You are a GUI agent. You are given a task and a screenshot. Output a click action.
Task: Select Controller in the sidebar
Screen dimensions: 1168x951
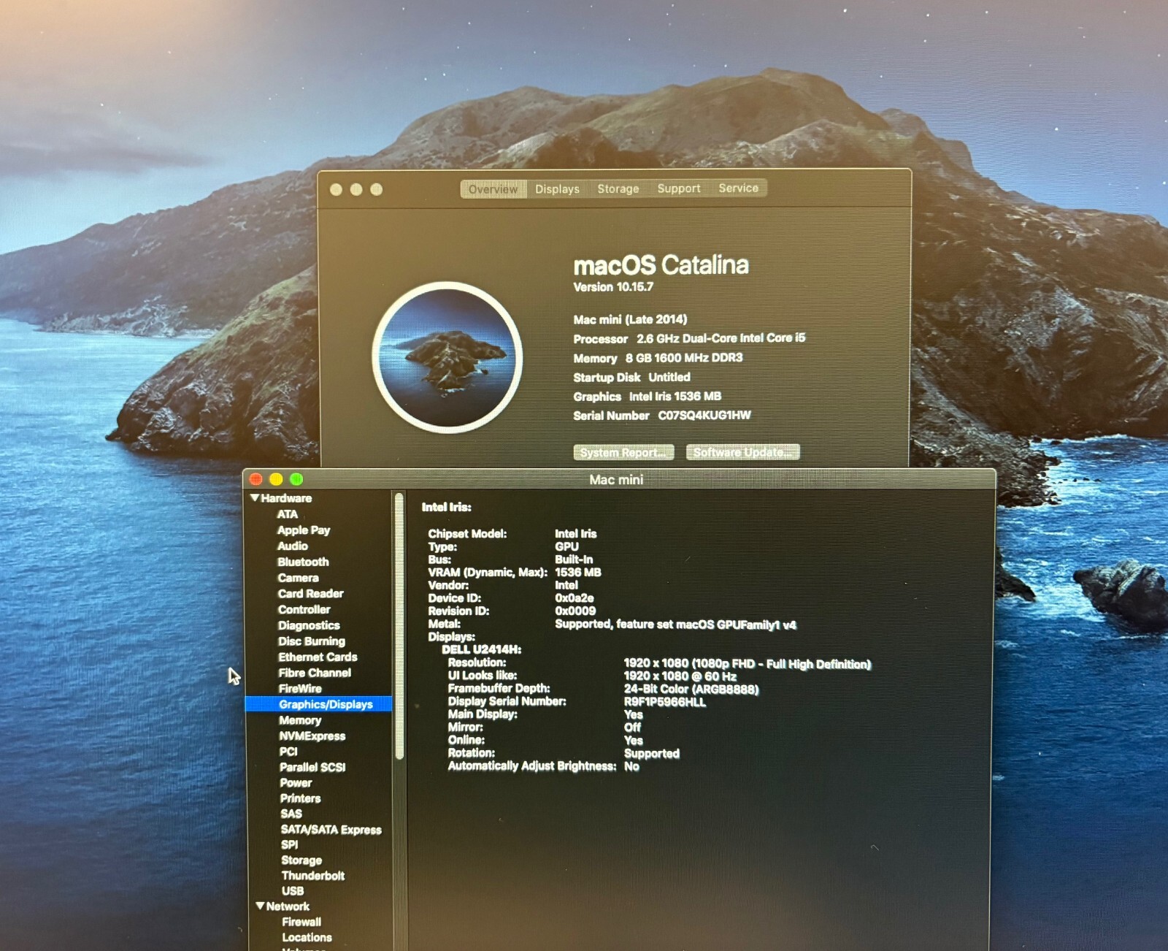point(304,609)
